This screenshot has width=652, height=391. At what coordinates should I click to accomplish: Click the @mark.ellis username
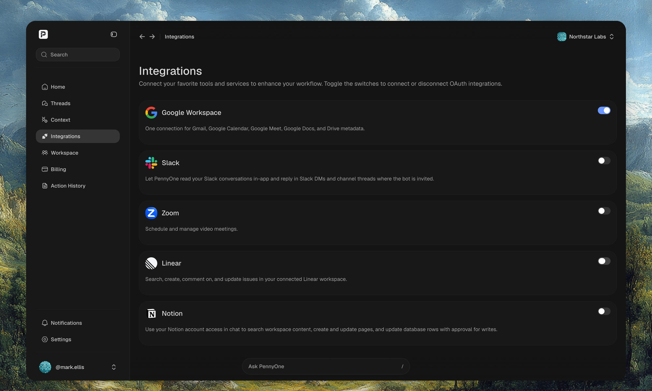click(x=70, y=367)
